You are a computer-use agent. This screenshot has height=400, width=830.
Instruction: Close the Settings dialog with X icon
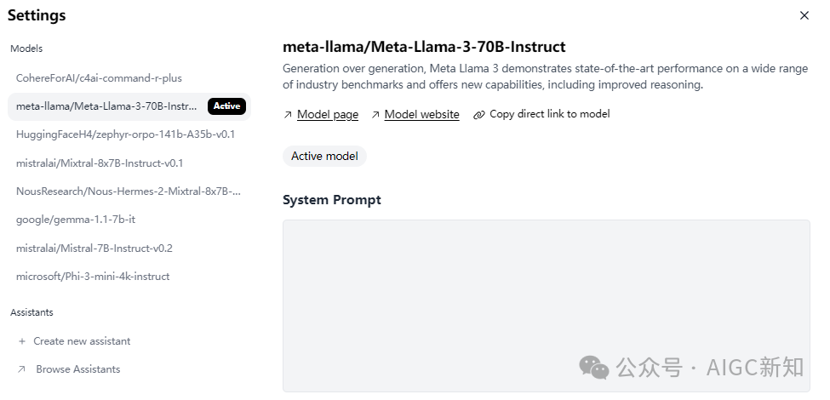point(804,15)
